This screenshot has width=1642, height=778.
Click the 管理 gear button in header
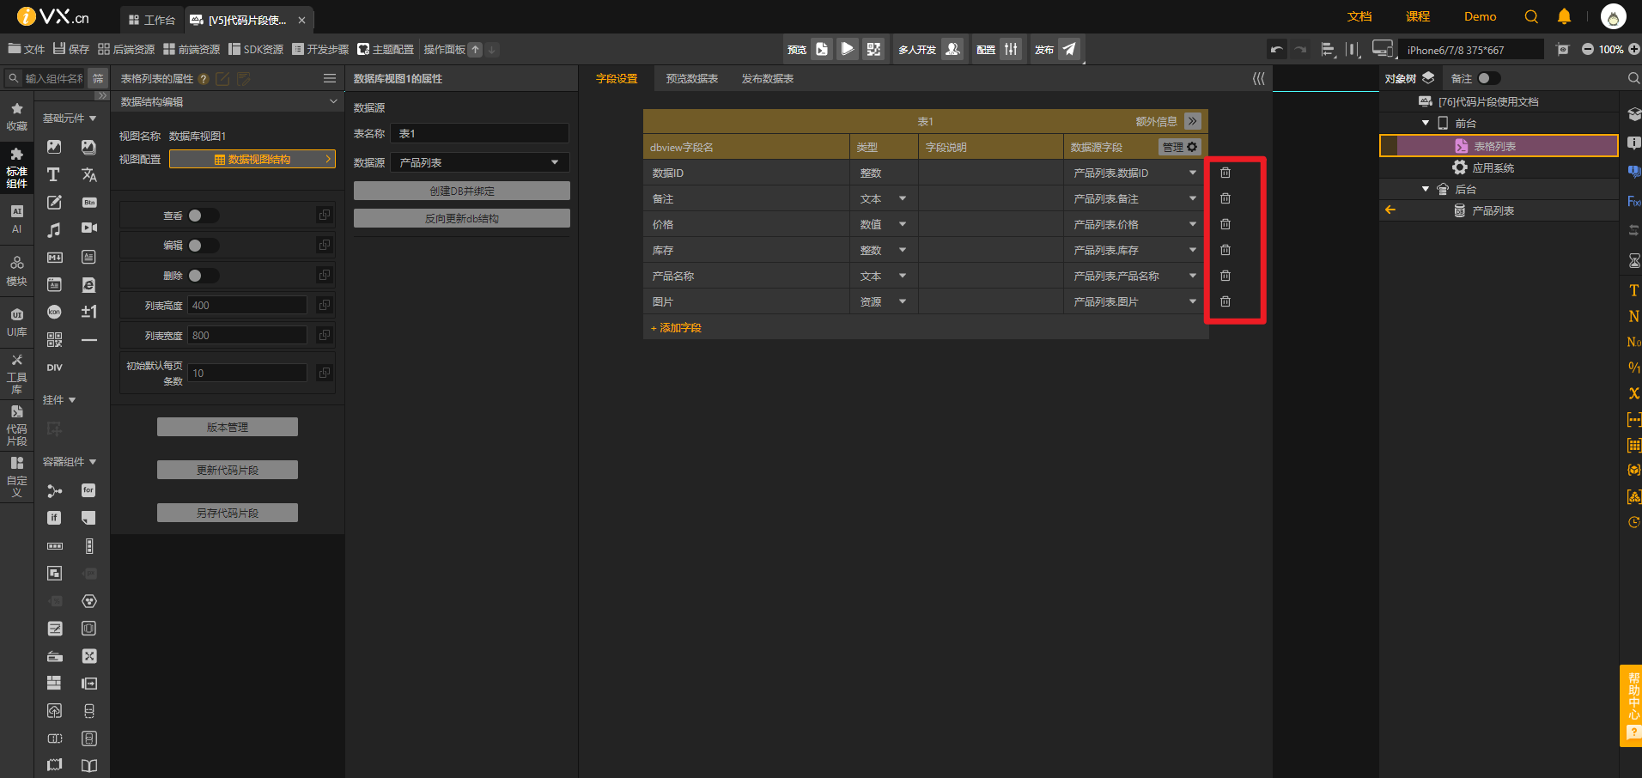[1180, 147]
